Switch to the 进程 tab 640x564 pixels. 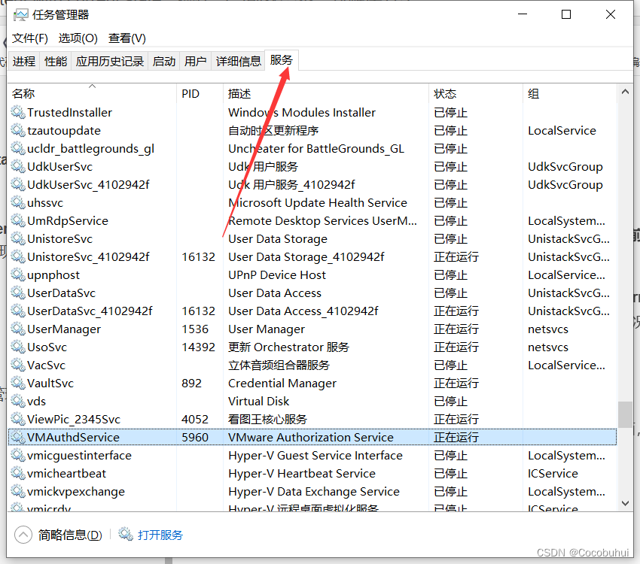(24, 62)
